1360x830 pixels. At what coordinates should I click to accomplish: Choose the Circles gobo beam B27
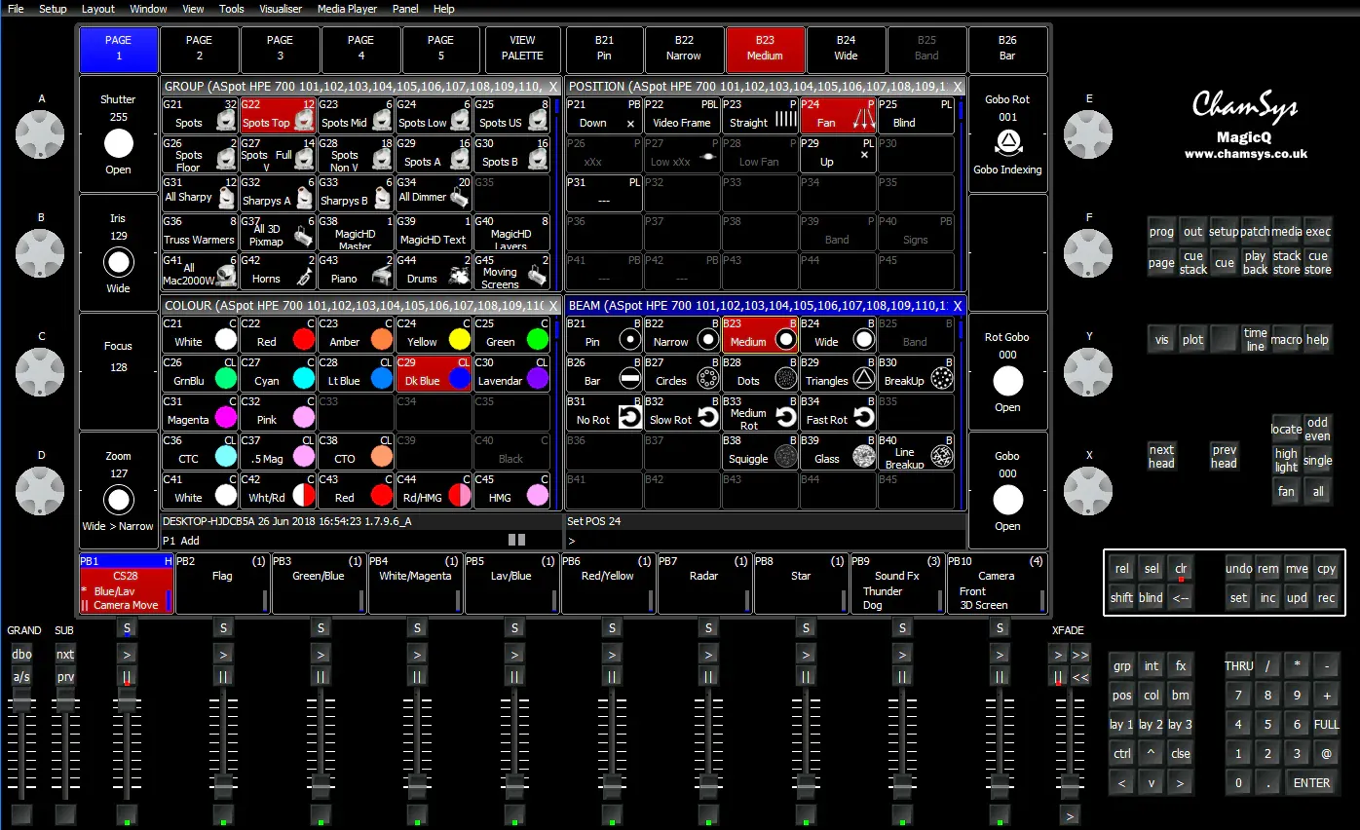coord(682,373)
